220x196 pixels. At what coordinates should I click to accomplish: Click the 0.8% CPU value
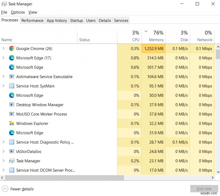(135, 58)
